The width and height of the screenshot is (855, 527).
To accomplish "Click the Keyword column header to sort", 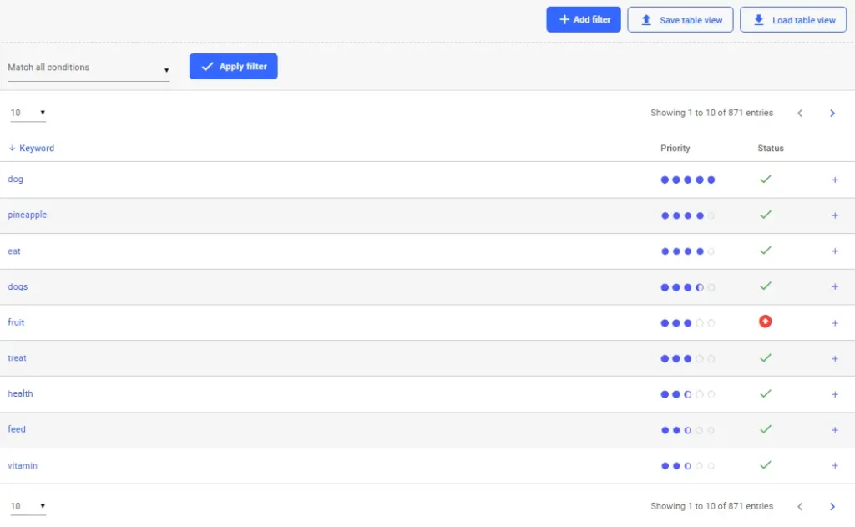I will [x=37, y=148].
